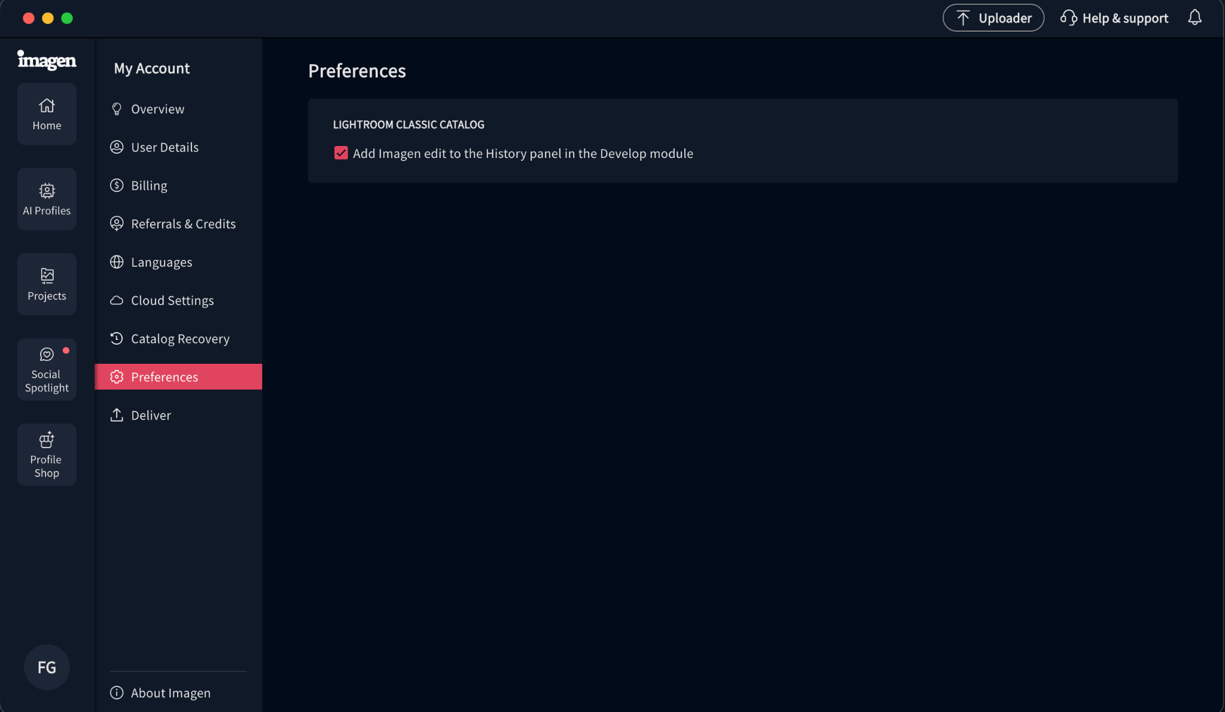Open the Deliver page
Screen dimensions: 1225x712
pos(178,415)
